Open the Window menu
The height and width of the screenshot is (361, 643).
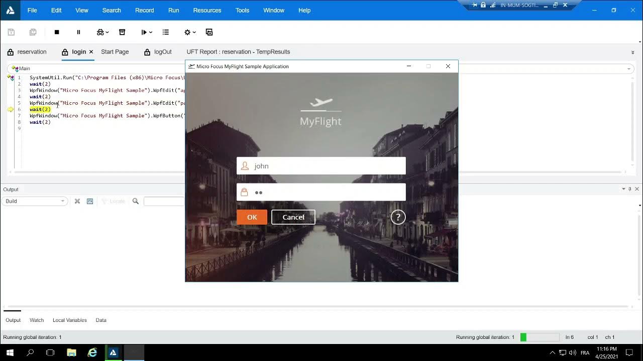point(274,10)
